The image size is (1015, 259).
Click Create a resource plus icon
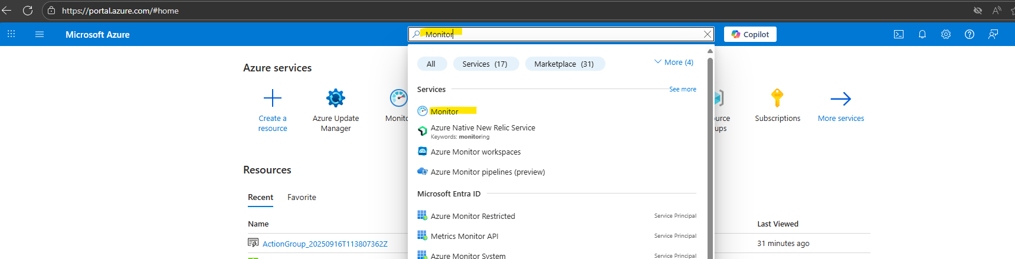click(273, 97)
